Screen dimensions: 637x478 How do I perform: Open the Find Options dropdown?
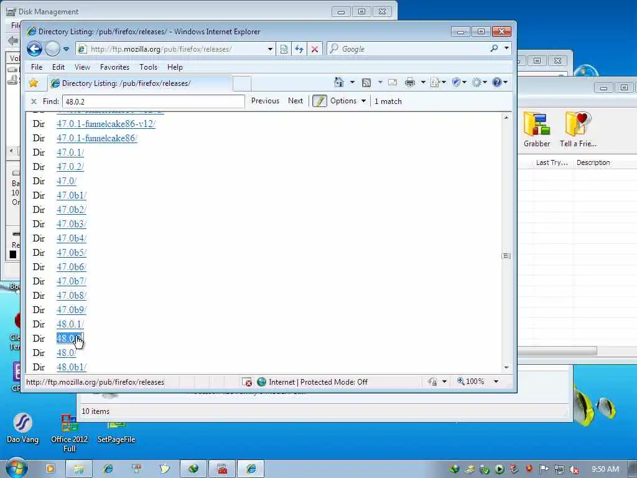tap(348, 101)
